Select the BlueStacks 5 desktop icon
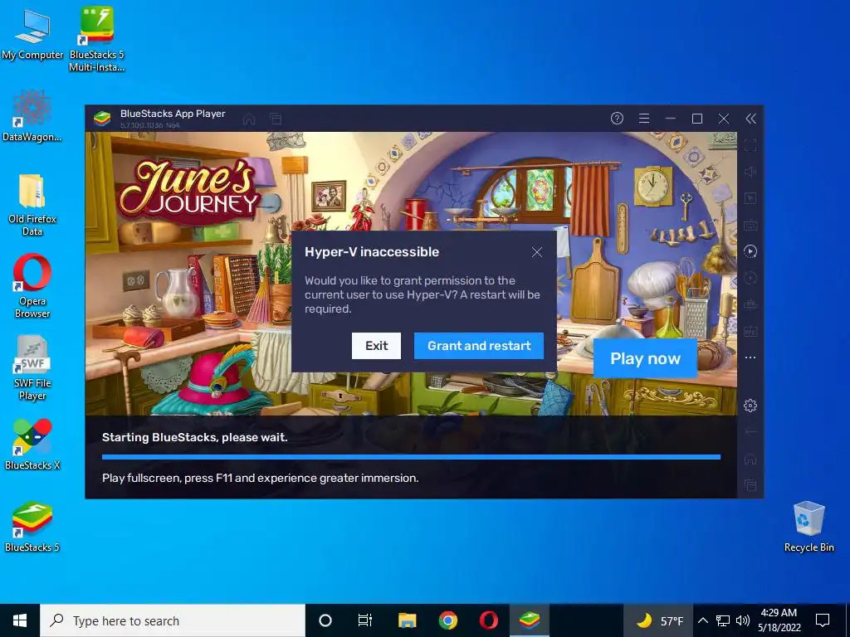Image resolution: width=850 pixels, height=637 pixels. point(32,527)
